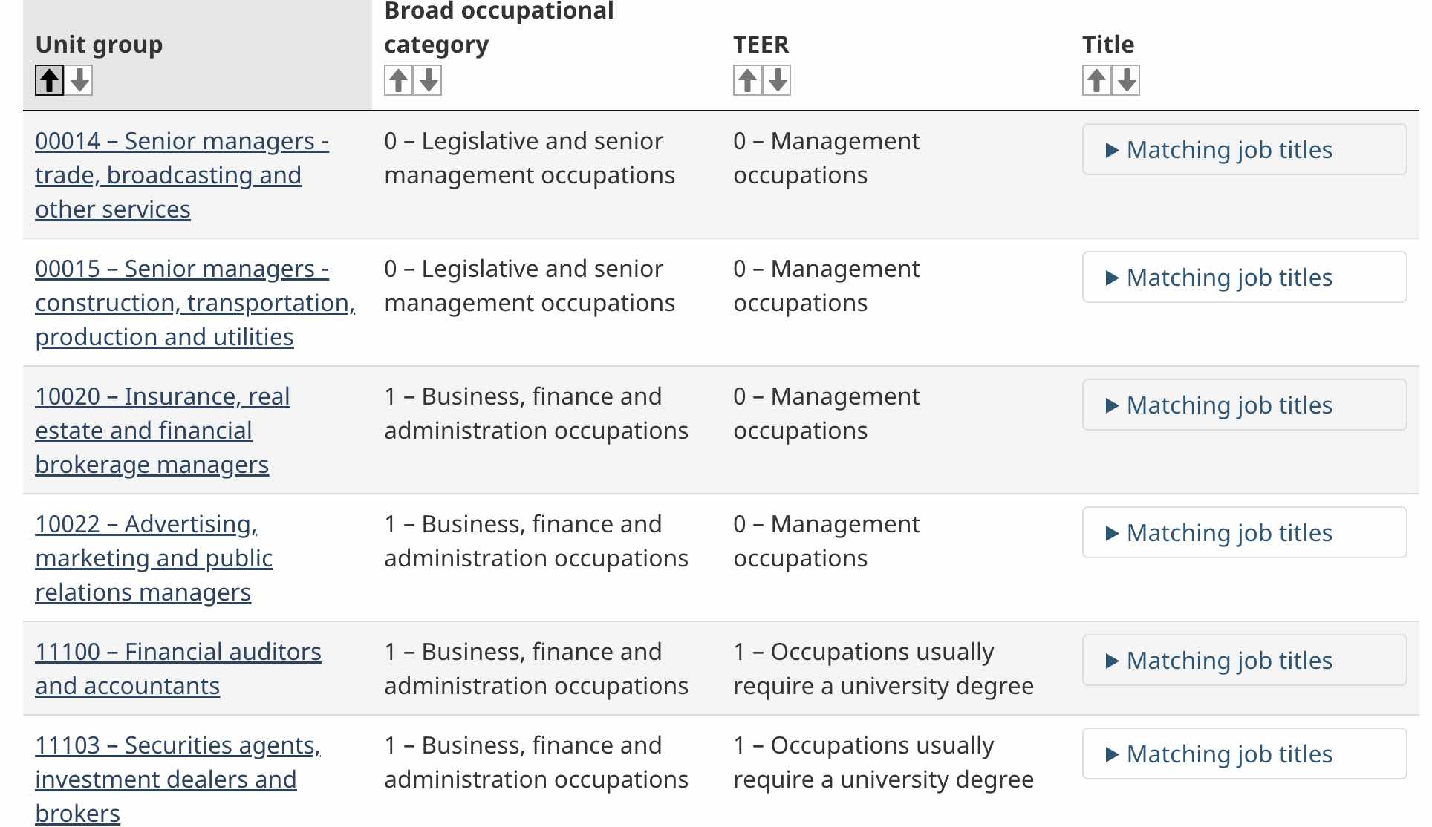This screenshot has width=1432, height=827.
Task: Open 10020 Insurance, real estate managers link
Action: point(163,431)
